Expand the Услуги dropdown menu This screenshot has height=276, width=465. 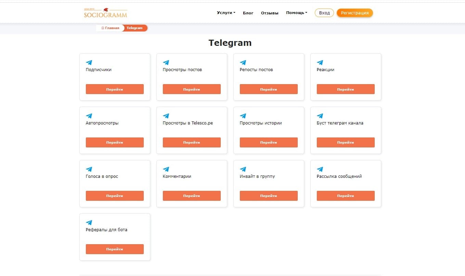[226, 13]
